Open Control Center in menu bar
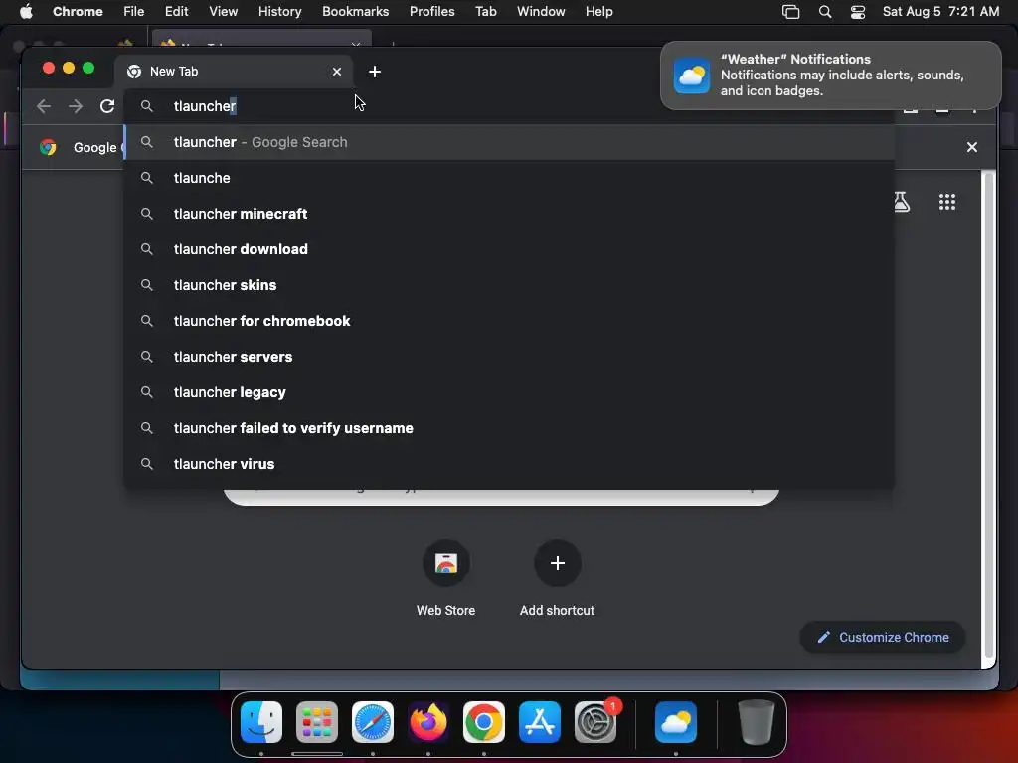 tap(858, 12)
